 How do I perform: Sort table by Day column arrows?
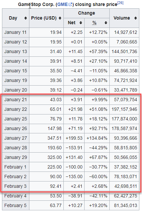click(25, 18)
